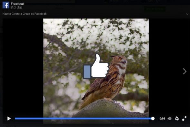Click the remaining time -0:01
This screenshot has width=190, height=127.
pos(162,119)
